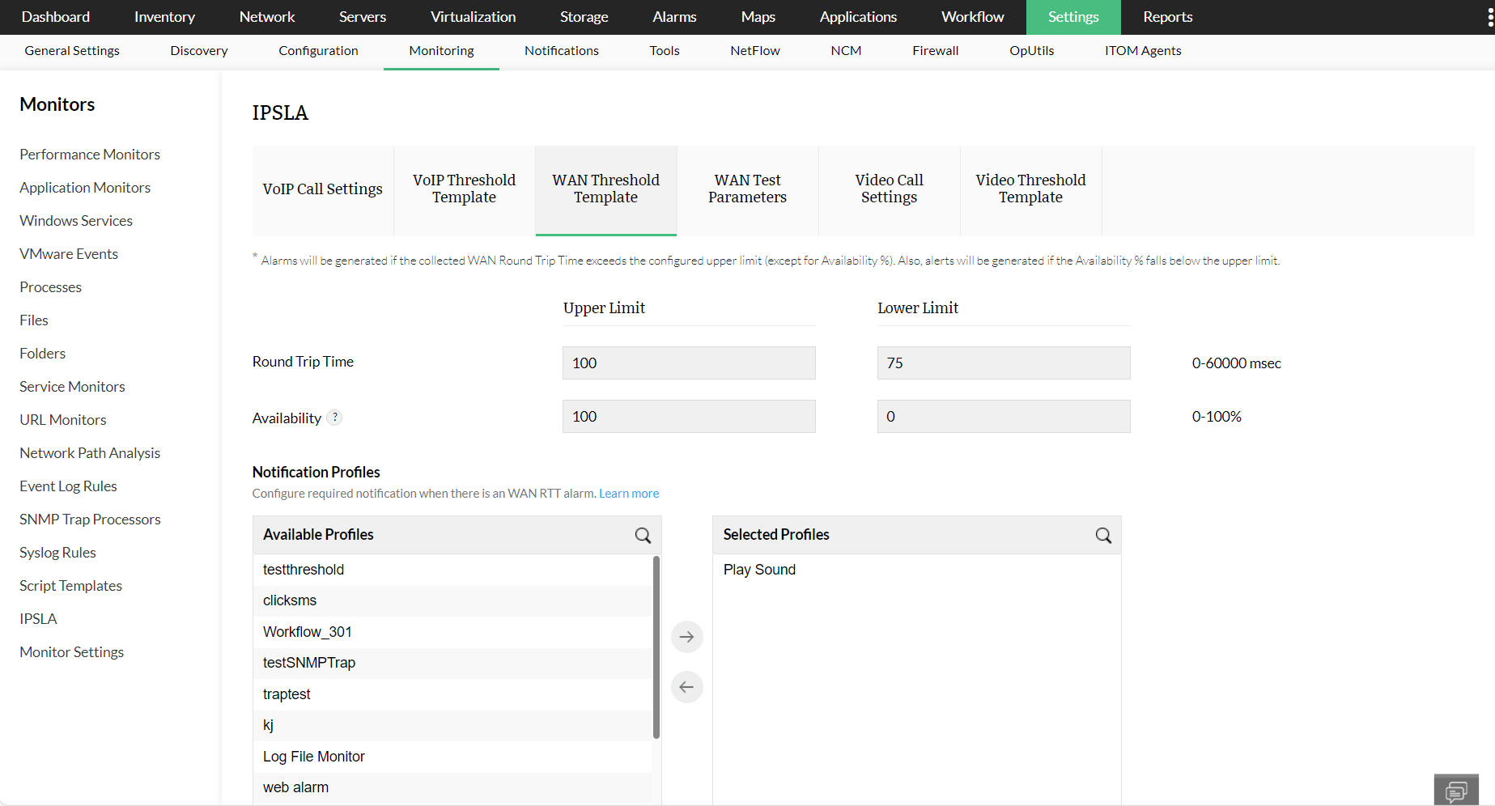This screenshot has width=1495, height=806.
Task: Select IPSLA in the Monitors sidebar
Action: click(37, 618)
